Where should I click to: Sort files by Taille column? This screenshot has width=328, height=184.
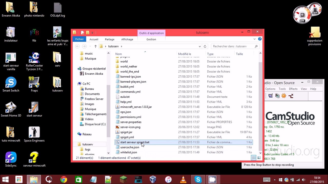click(x=243, y=54)
